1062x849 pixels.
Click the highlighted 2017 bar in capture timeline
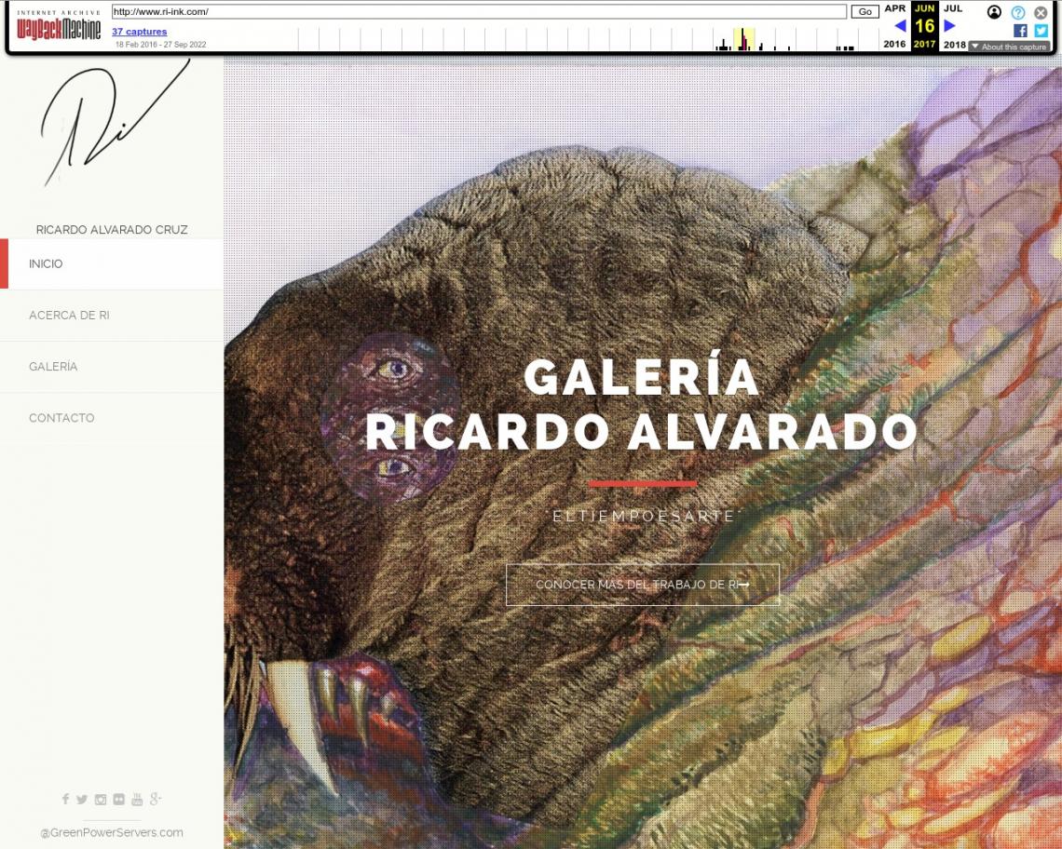(743, 39)
